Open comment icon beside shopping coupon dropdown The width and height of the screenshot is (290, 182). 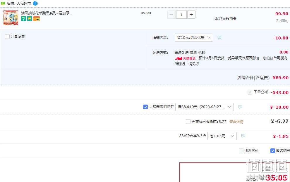[240, 107]
